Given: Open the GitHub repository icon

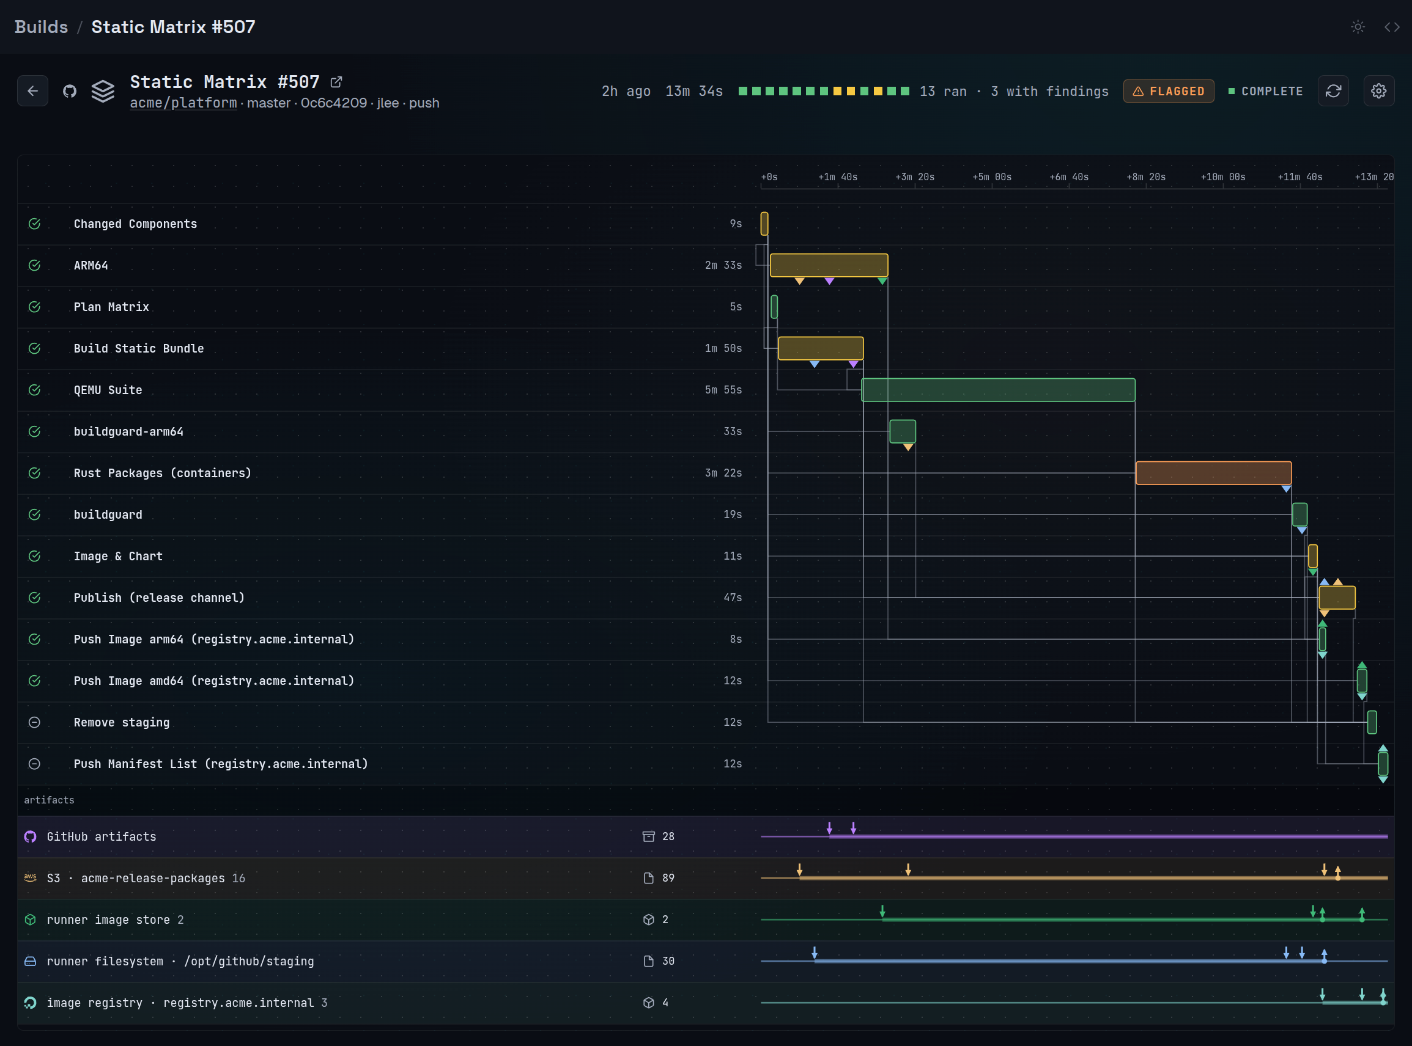Looking at the screenshot, I should (x=70, y=91).
